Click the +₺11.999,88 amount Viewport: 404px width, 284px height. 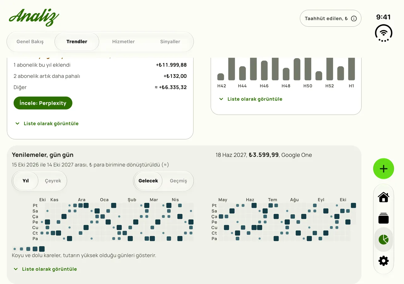pos(171,65)
